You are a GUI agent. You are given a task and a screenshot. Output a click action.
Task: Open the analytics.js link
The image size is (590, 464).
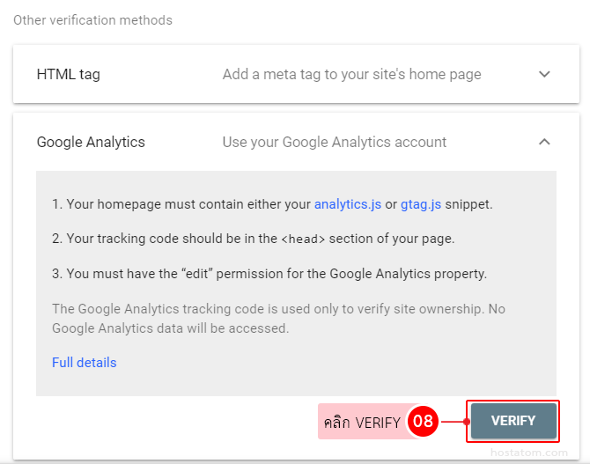pyautogui.click(x=347, y=204)
